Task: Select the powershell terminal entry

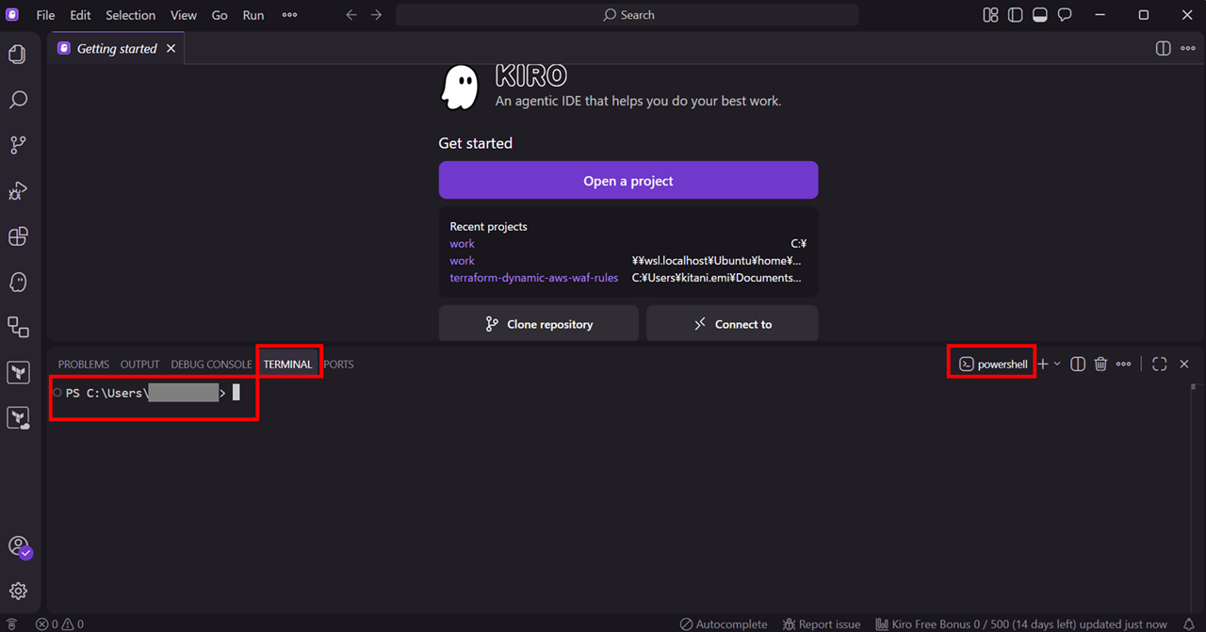Action: pos(993,364)
